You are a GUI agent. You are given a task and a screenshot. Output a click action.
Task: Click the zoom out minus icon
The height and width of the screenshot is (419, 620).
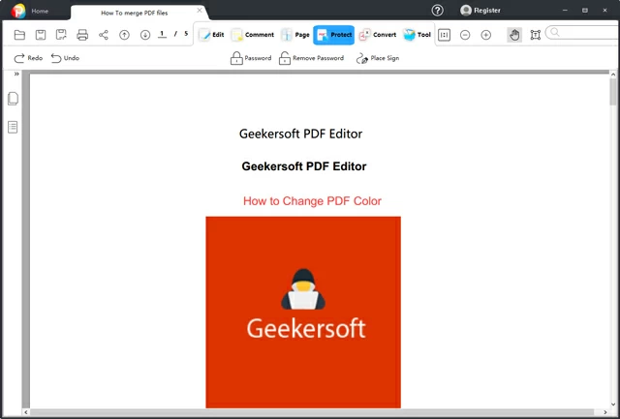click(465, 35)
